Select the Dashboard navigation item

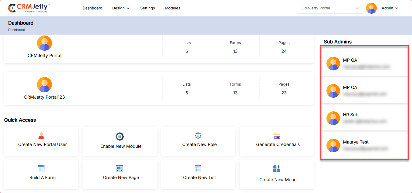(92, 8)
